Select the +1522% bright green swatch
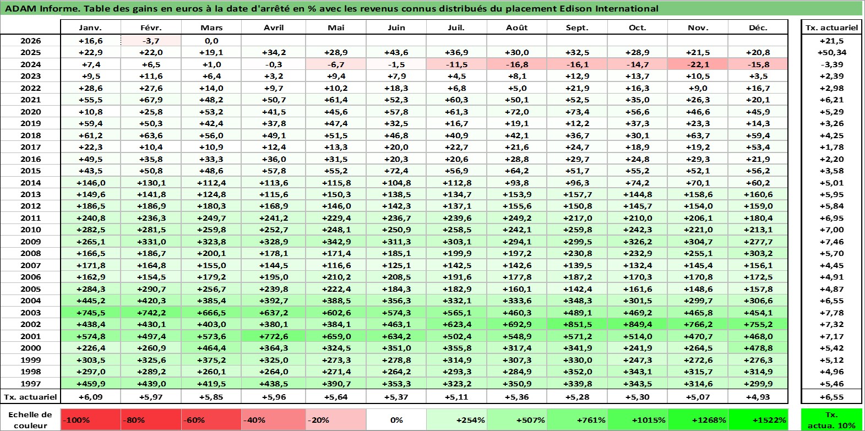Image resolution: width=865 pixels, height=431 pixels. point(758,420)
